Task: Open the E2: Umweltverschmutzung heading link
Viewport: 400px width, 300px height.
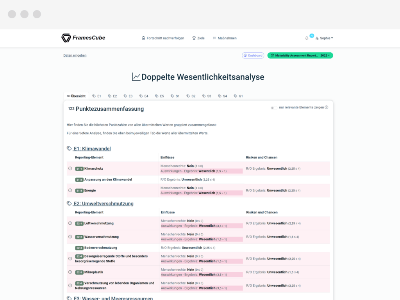Action: coord(103,204)
